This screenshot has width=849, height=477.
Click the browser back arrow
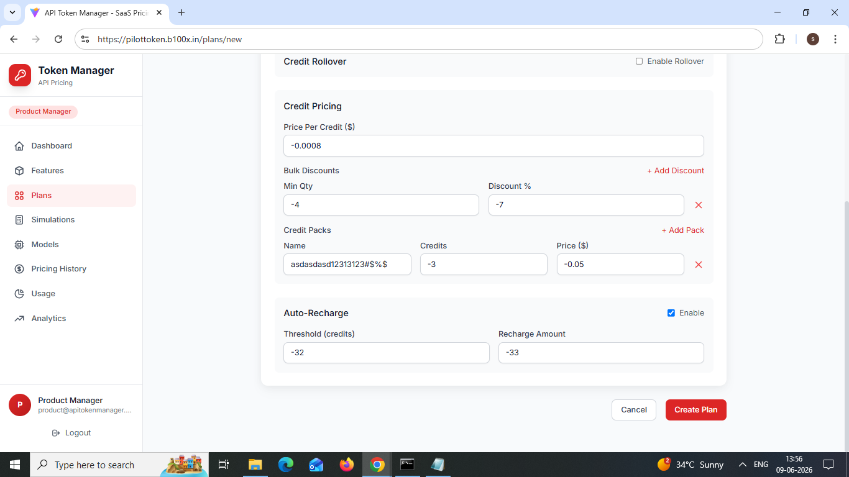pos(14,39)
